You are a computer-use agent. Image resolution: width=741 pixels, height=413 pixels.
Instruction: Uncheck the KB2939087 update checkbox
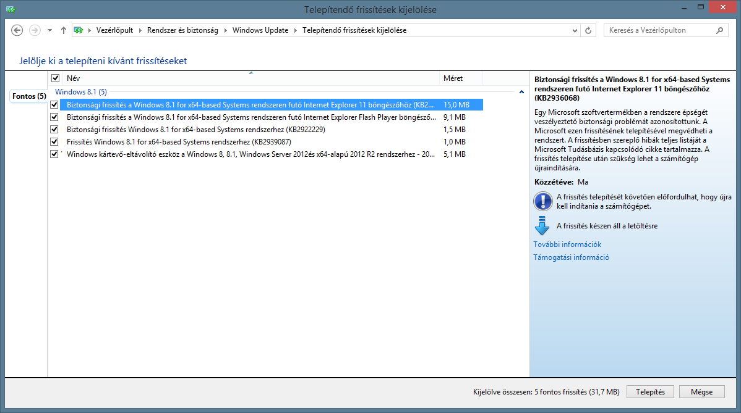(54, 141)
